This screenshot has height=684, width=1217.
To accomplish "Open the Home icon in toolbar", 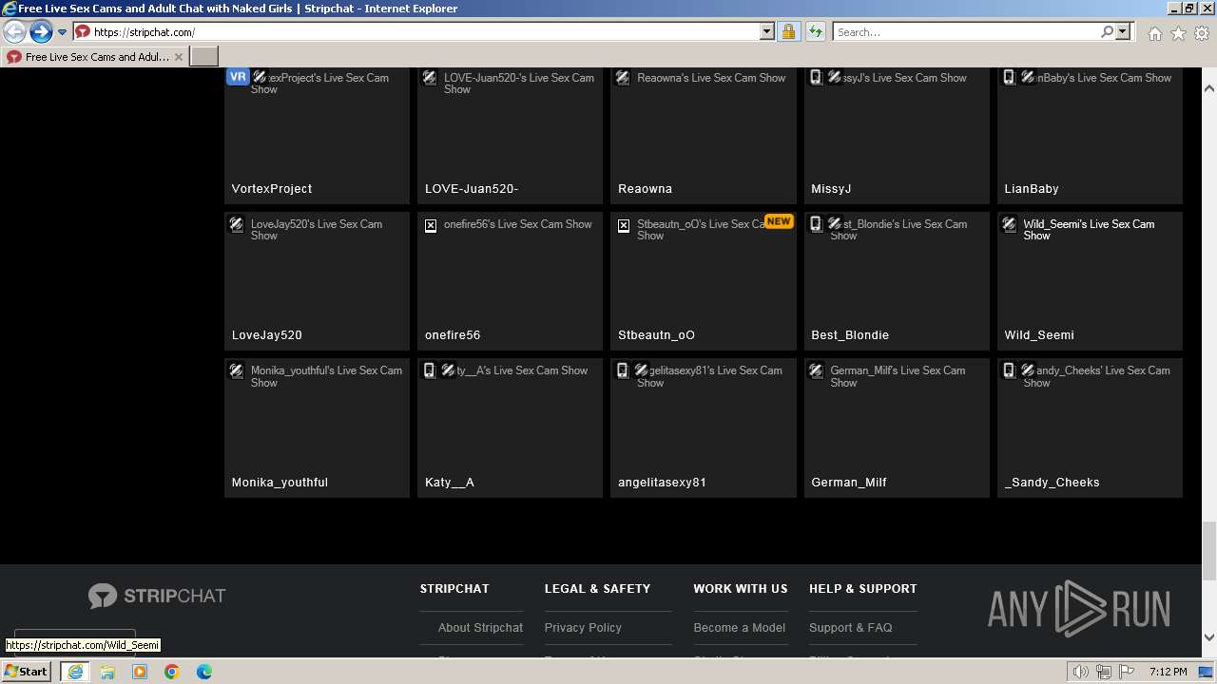I will pos(1154,33).
